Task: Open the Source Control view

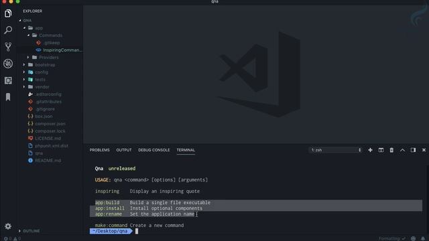Action: point(8,47)
